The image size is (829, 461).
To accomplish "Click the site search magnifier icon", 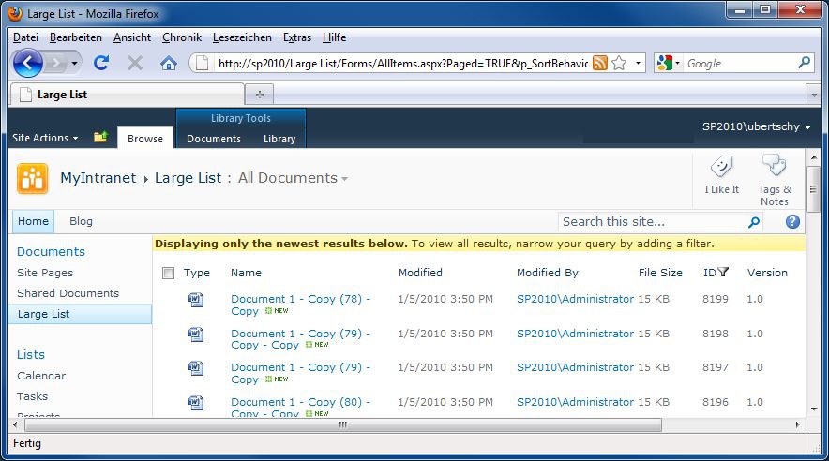I will pos(753,222).
